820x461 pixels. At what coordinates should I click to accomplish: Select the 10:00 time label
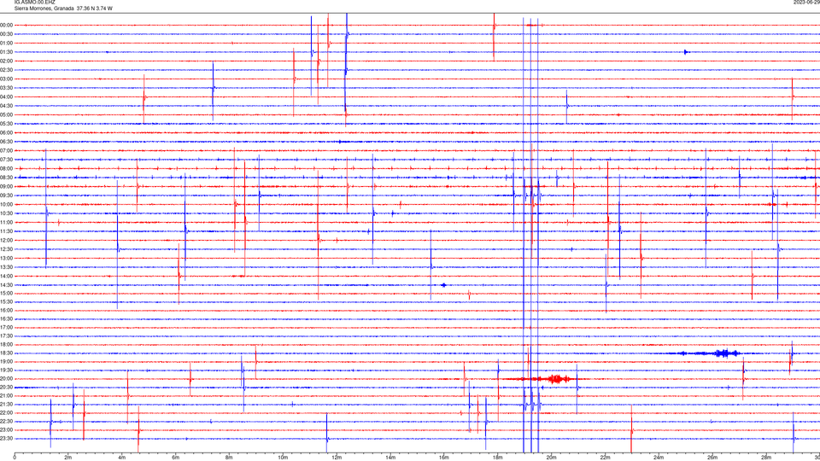[x=6, y=204]
